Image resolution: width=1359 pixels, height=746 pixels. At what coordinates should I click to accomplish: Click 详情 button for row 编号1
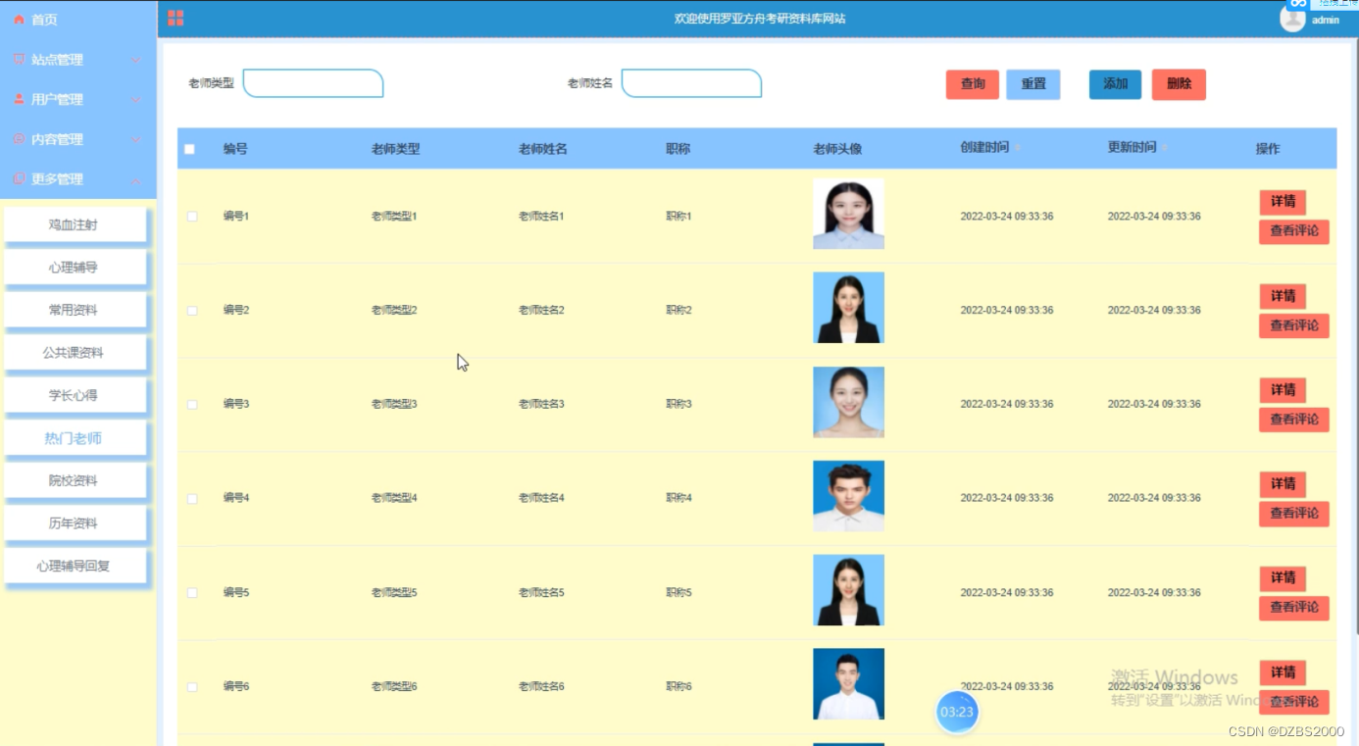coord(1283,202)
